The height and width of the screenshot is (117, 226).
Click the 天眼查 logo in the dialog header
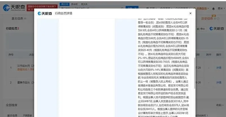tap(45, 13)
